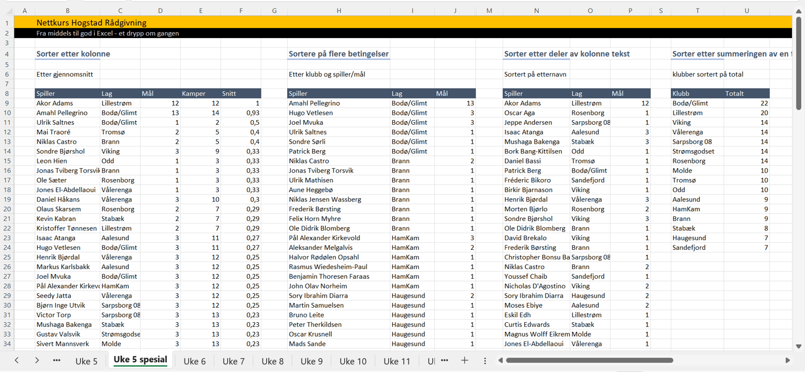The width and height of the screenshot is (805, 372).
Task: Click the 'Snitt' column header cell
Action: click(240, 93)
